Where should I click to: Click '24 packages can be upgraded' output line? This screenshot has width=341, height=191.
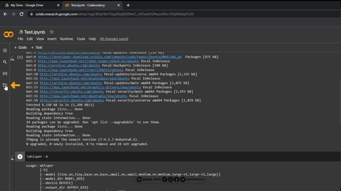point(93,122)
